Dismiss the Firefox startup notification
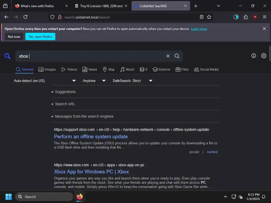This screenshot has height=203, width=271. (x=264, y=29)
